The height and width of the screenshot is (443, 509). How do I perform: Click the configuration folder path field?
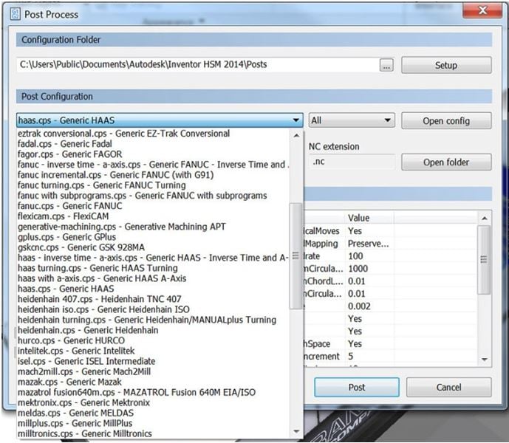click(197, 64)
